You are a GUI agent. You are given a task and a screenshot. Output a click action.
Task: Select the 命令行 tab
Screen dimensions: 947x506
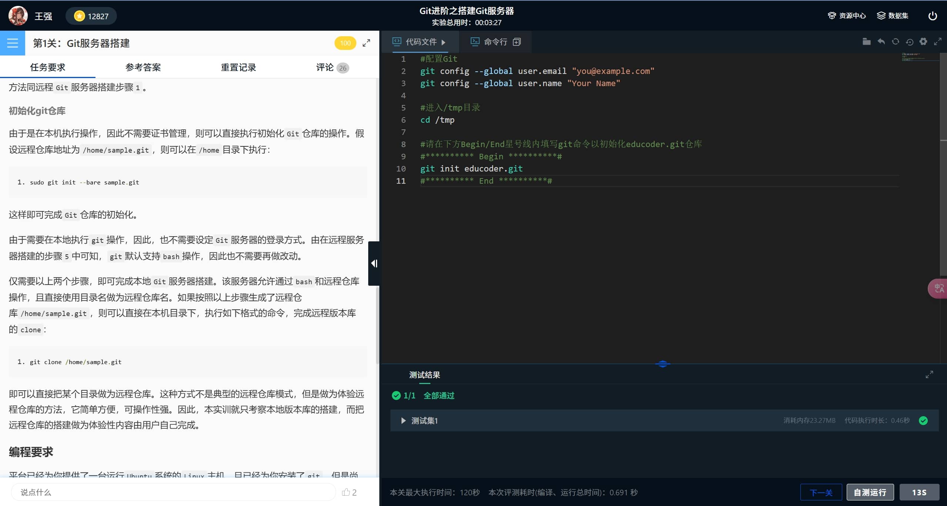495,42
